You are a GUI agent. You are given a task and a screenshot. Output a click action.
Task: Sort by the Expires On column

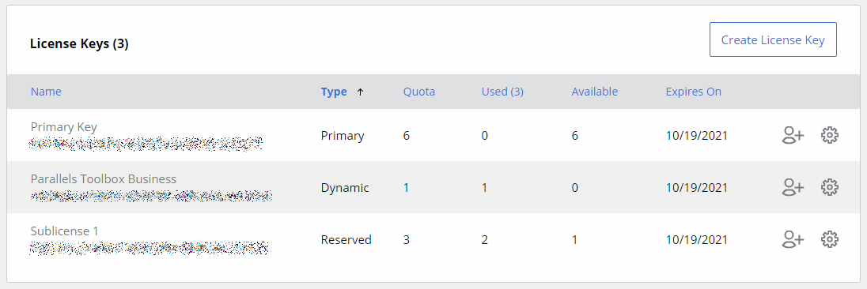694,92
